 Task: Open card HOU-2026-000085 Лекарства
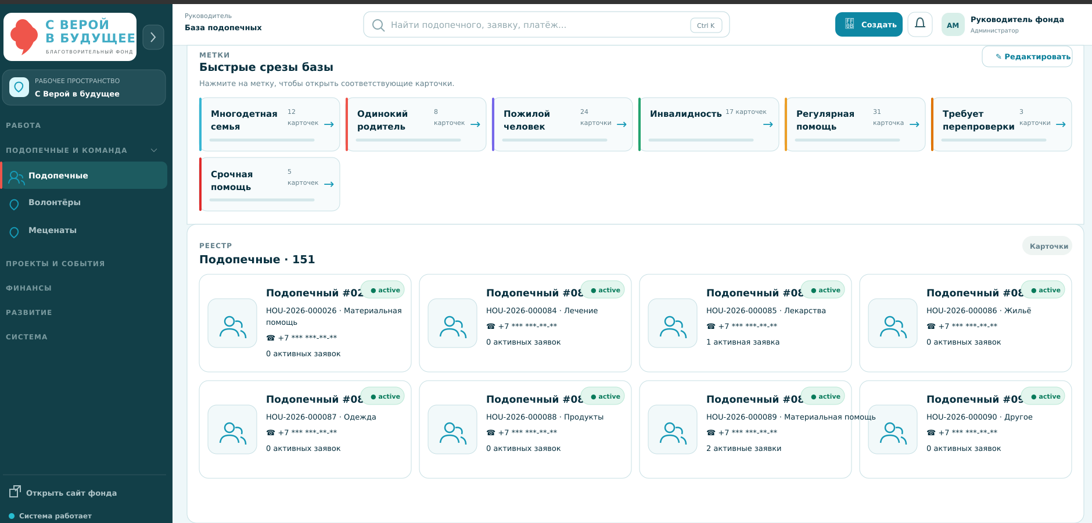pos(745,323)
